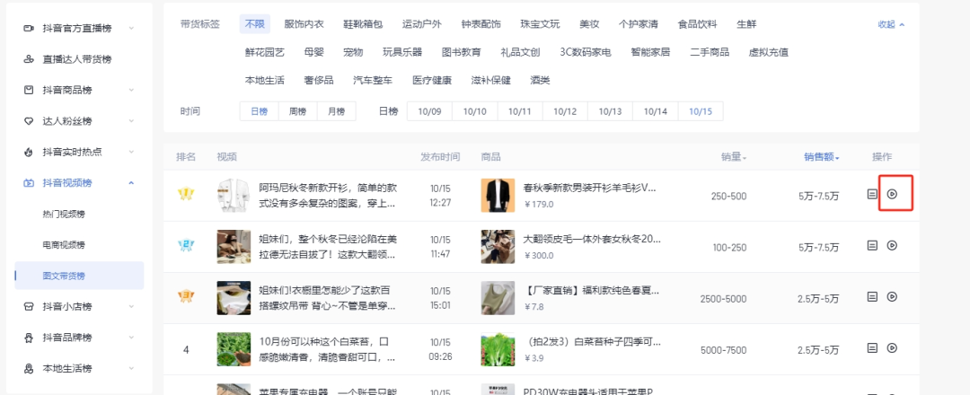Click the rank 2 silver trophy icon
Screen dimensions: 970x395
(x=186, y=246)
